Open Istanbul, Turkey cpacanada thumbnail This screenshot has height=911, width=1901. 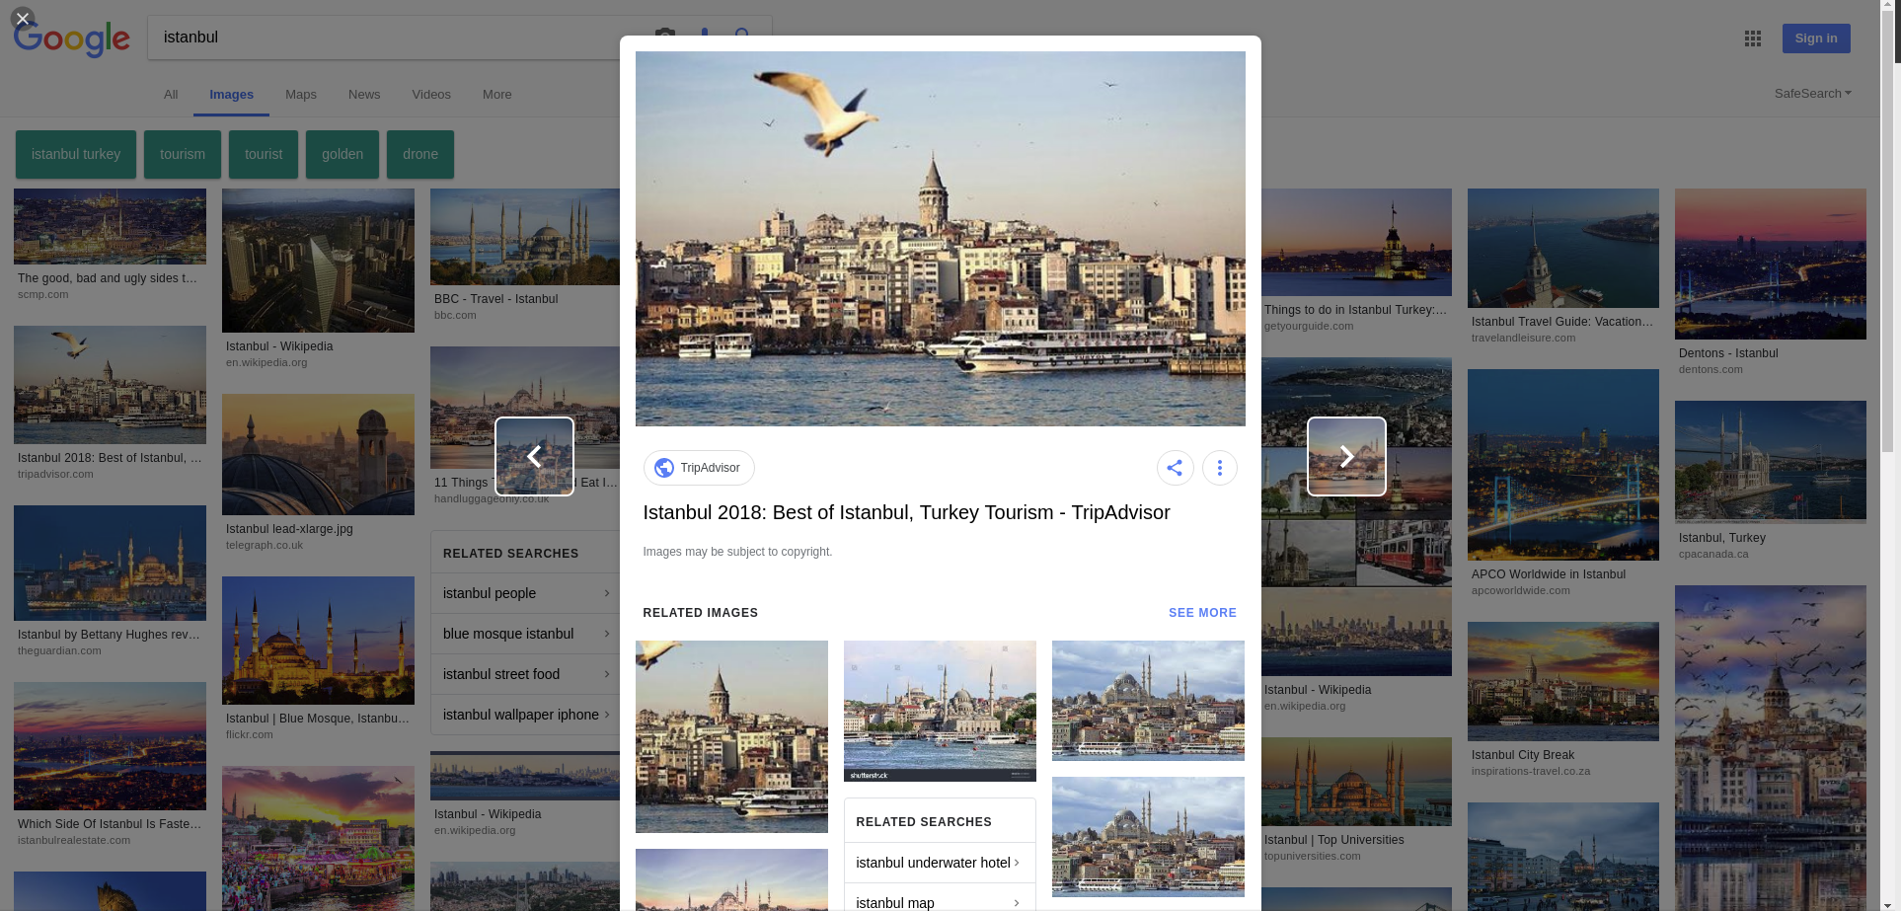pos(1771,462)
